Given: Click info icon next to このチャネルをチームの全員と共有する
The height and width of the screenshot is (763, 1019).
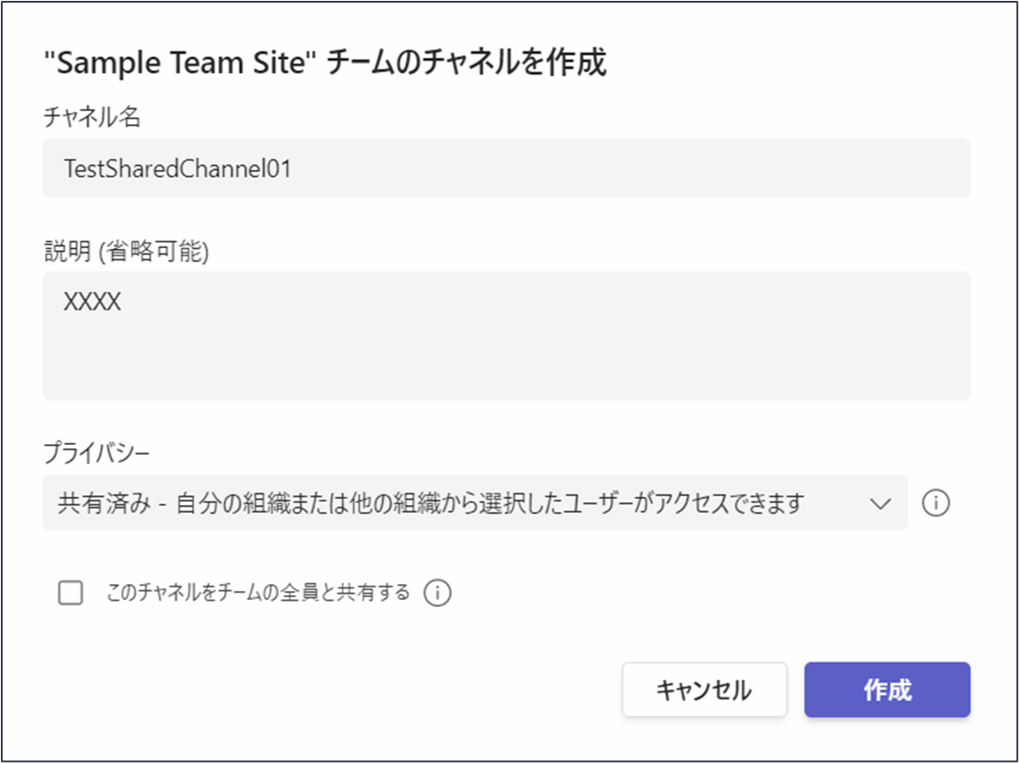Looking at the screenshot, I should (438, 594).
